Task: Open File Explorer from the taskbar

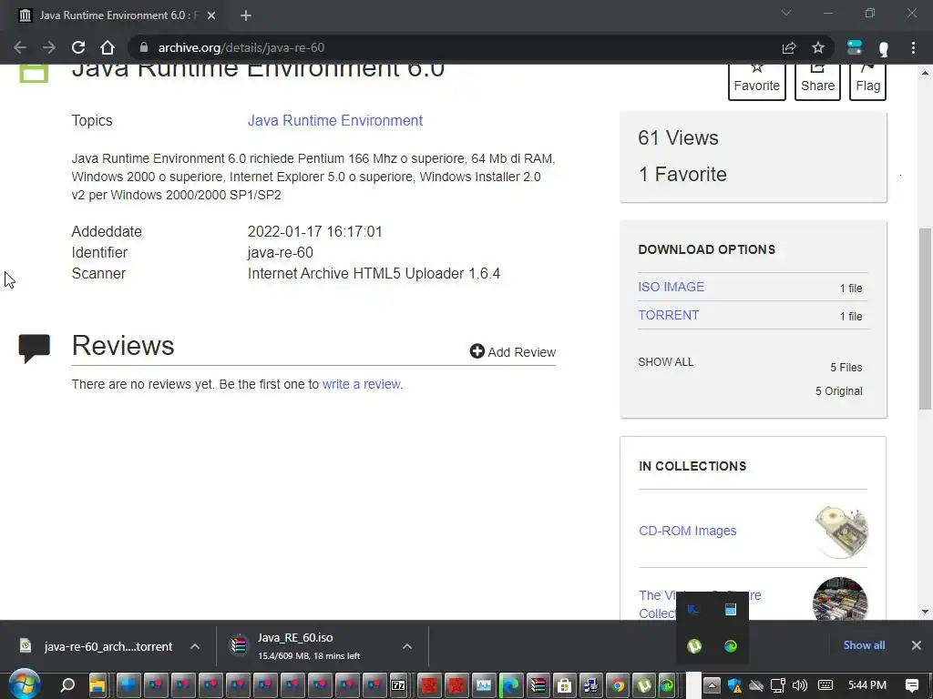Action: (x=97, y=685)
